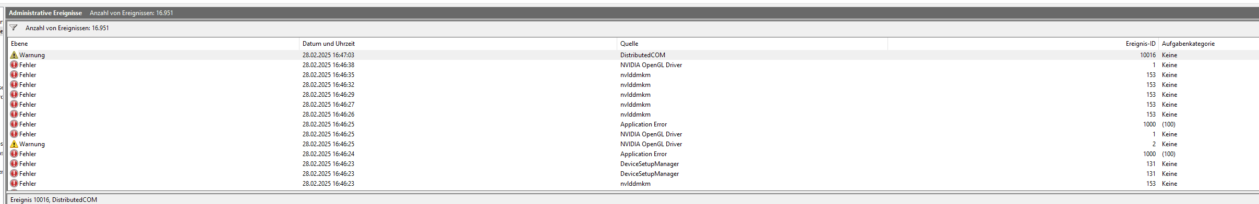
Task: Select event ID 10016 cell
Action: [1147, 55]
